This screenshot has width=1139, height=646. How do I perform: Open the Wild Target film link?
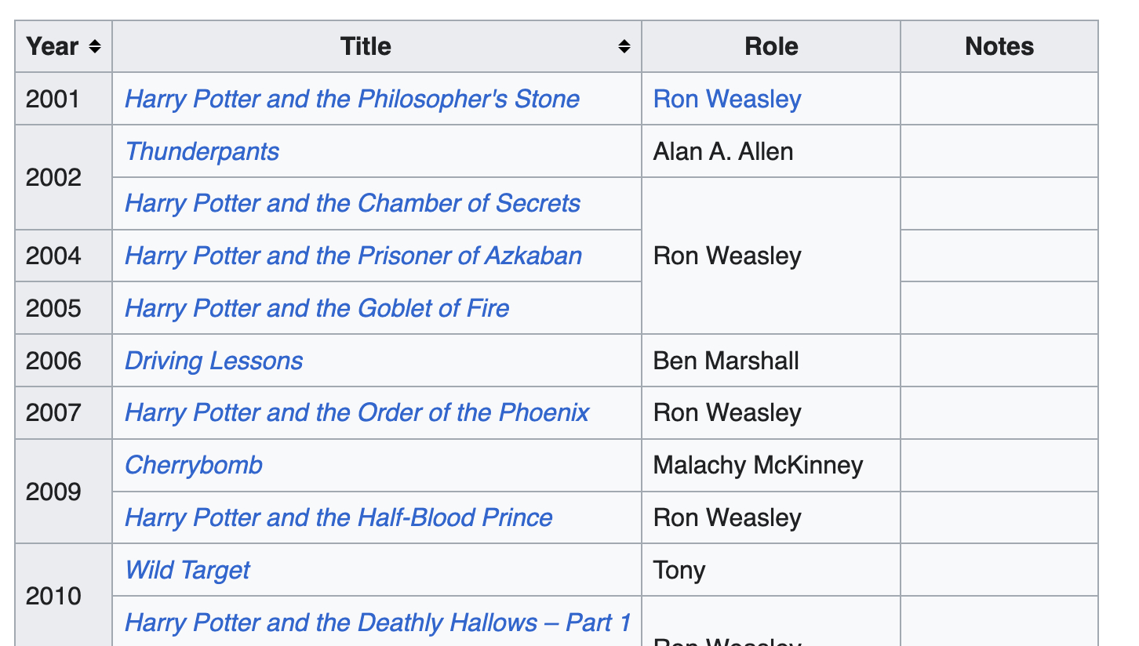(187, 570)
